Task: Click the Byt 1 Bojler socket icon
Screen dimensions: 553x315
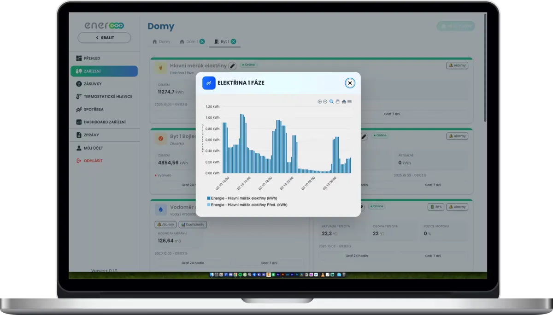Action: (x=161, y=138)
